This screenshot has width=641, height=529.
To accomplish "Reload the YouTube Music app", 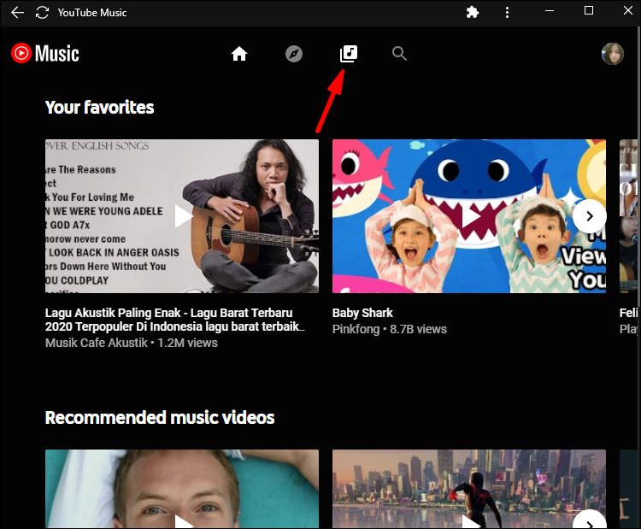I will tap(42, 12).
